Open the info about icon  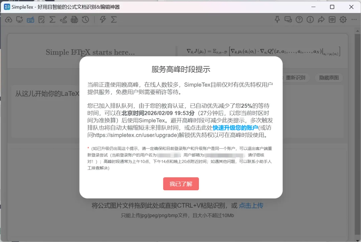pos(310,20)
